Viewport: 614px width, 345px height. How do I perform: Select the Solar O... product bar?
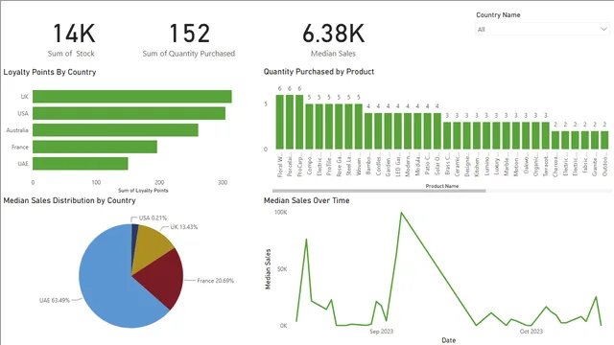[x=437, y=131]
